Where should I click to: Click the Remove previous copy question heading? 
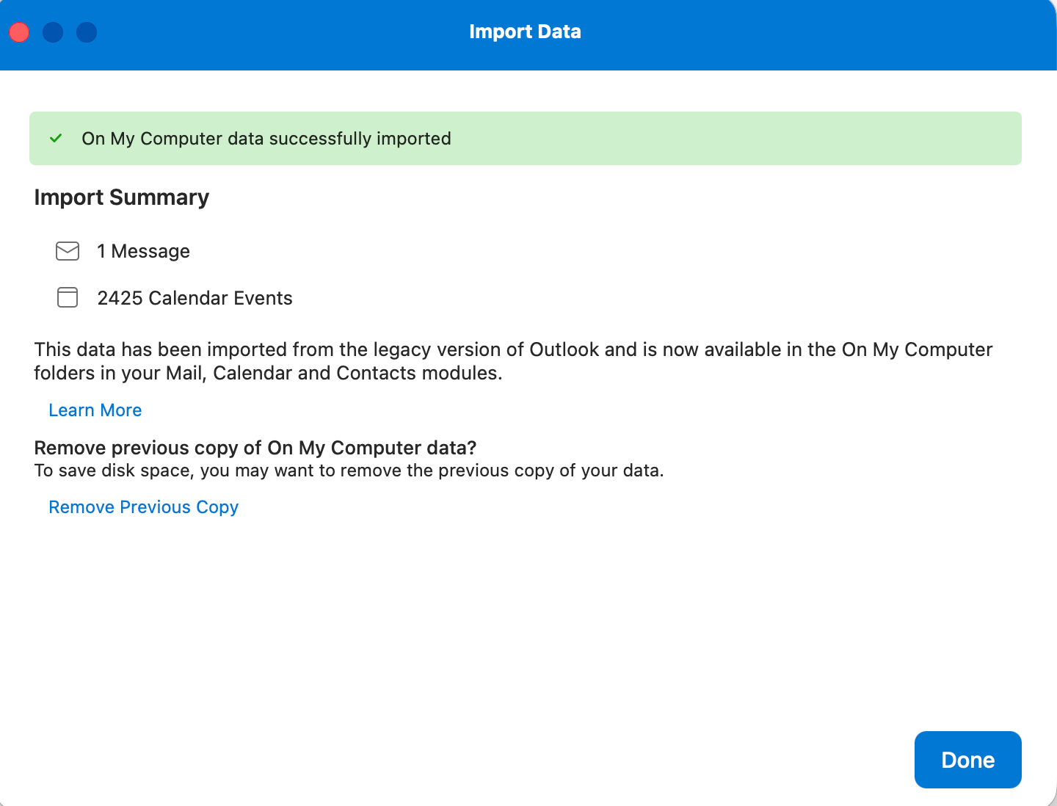[x=255, y=448]
